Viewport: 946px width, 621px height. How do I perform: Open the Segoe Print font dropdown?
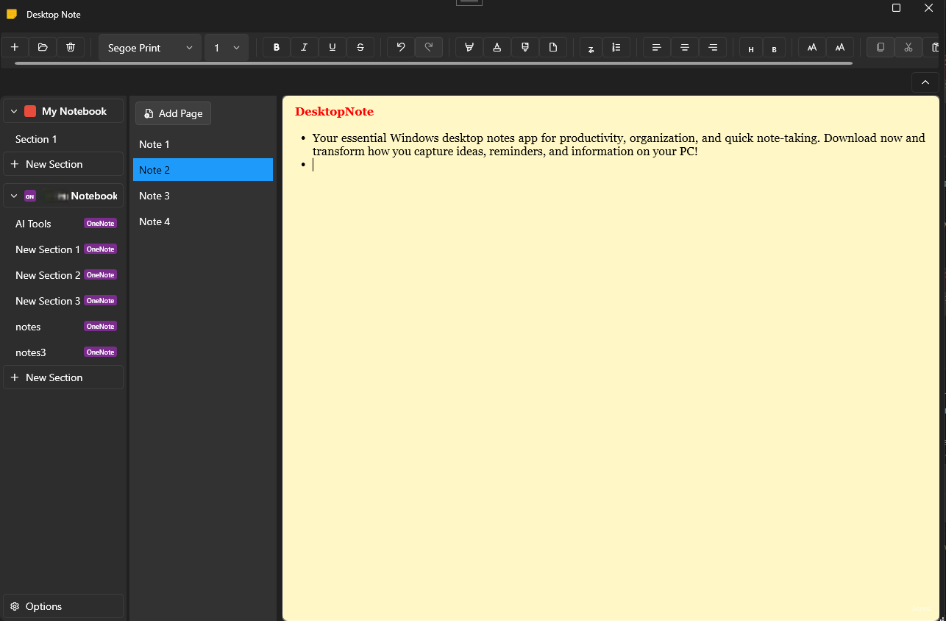(x=150, y=47)
